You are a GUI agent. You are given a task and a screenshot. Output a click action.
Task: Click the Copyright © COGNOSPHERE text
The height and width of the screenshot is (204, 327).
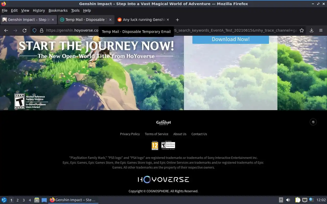pyautogui.click(x=163, y=191)
